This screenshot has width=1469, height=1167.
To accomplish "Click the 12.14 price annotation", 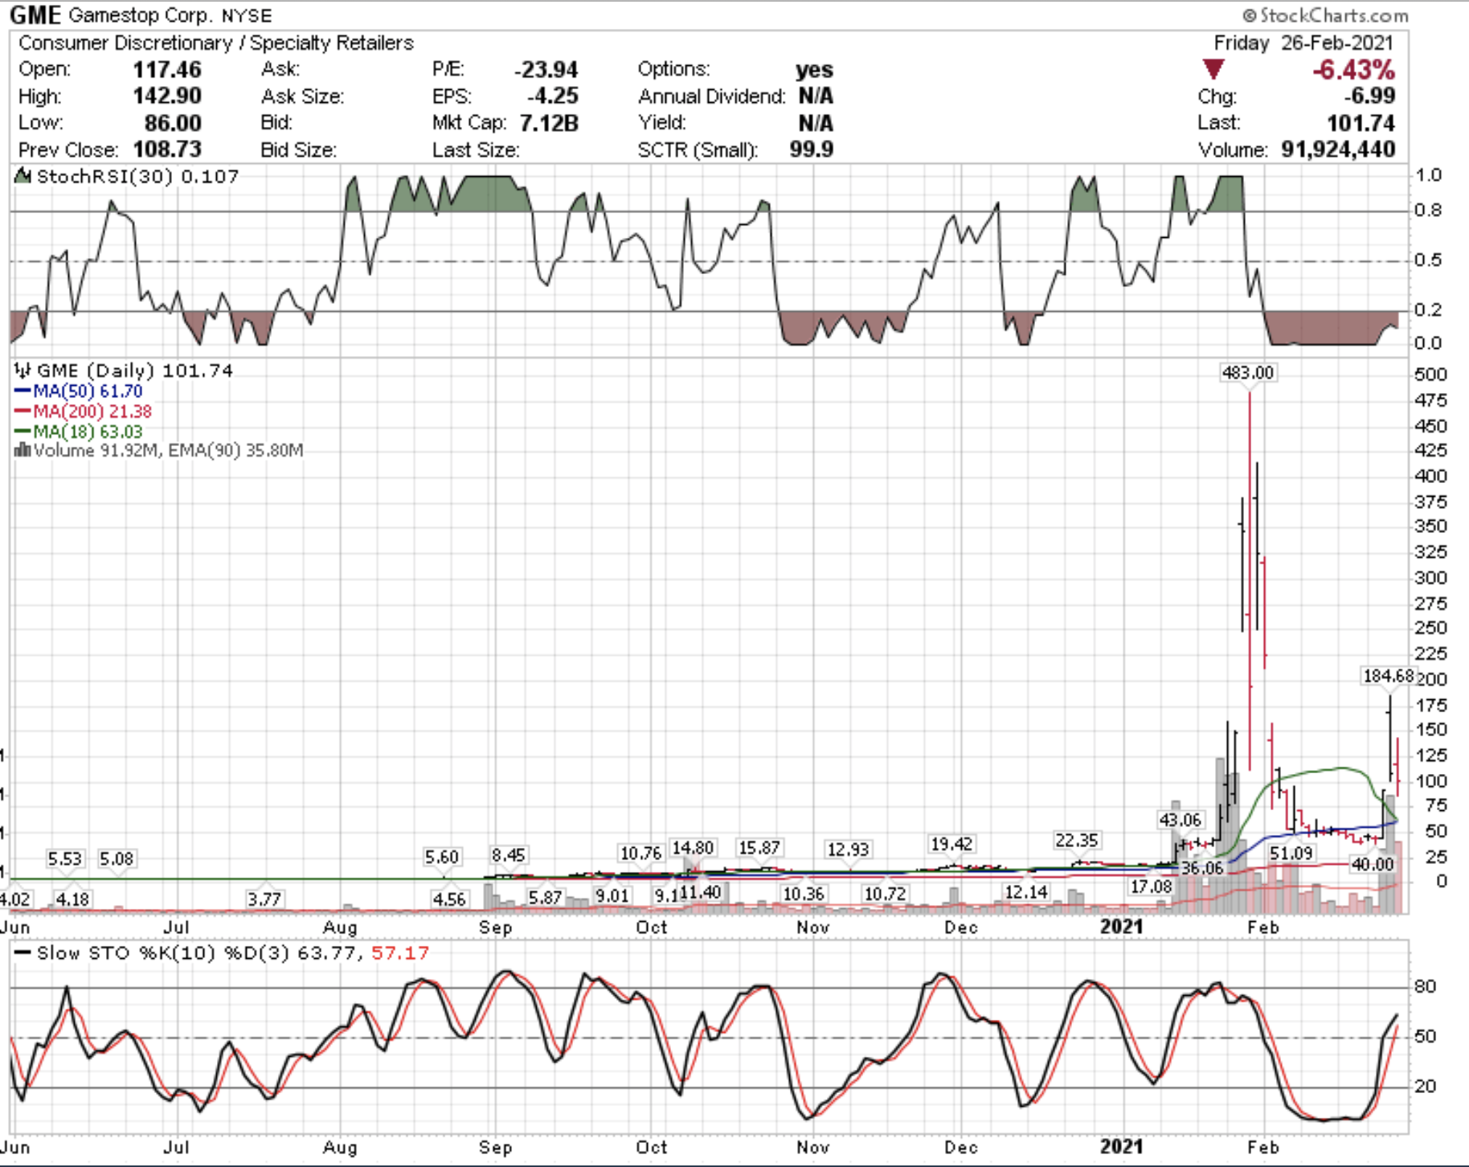I will pos(1025,892).
